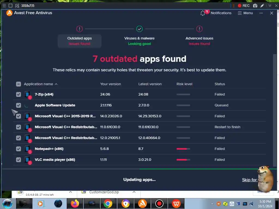Image resolution: width=279 pixels, height=209 pixels.
Task: Click the 7-Zip (x64) app icon
Action: (x=28, y=95)
